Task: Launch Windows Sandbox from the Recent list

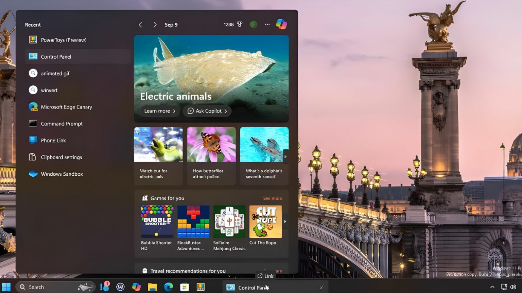Action: pos(62,174)
